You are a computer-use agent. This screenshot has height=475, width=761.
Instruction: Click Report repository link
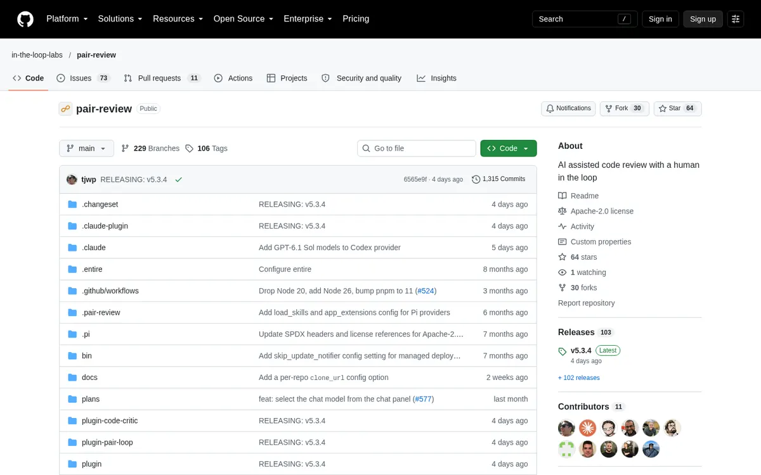[587, 303]
